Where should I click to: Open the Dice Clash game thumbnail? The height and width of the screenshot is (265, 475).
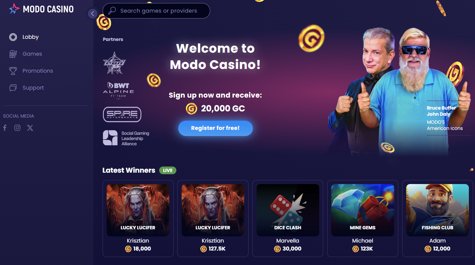click(x=288, y=210)
